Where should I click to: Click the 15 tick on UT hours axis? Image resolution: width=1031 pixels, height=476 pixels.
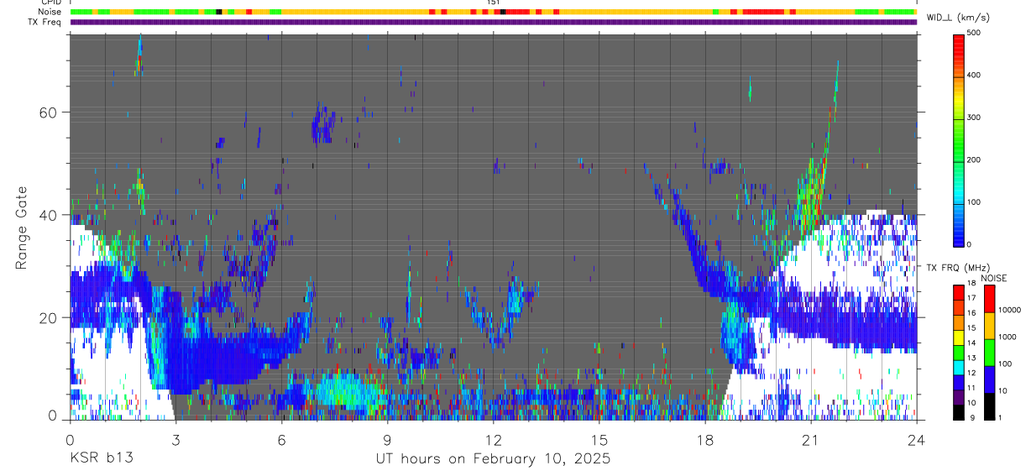599,438
